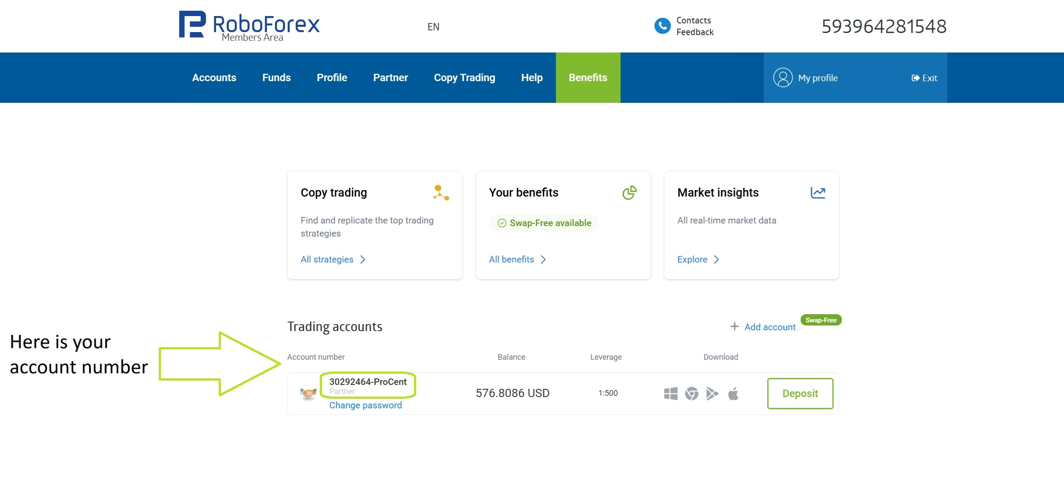The width and height of the screenshot is (1064, 496).
Task: Click the balance 576.8086 USD
Action: (512, 393)
